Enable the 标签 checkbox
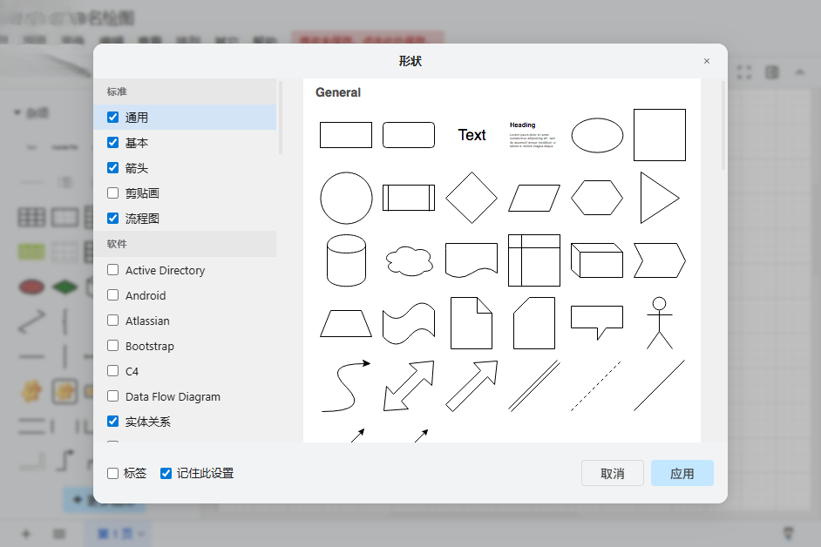The image size is (821, 547). click(x=112, y=473)
